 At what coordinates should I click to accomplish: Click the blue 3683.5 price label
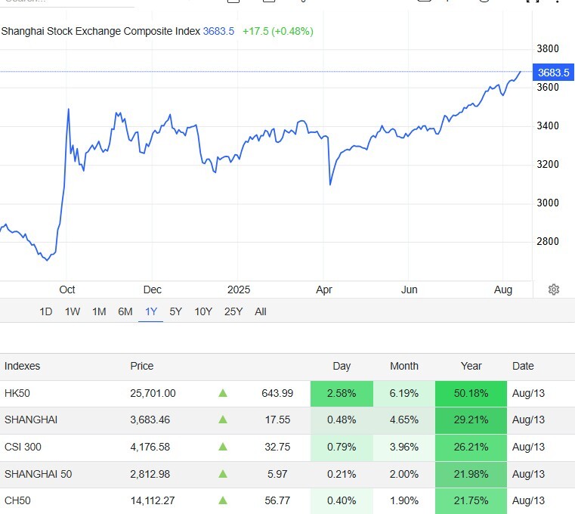553,73
